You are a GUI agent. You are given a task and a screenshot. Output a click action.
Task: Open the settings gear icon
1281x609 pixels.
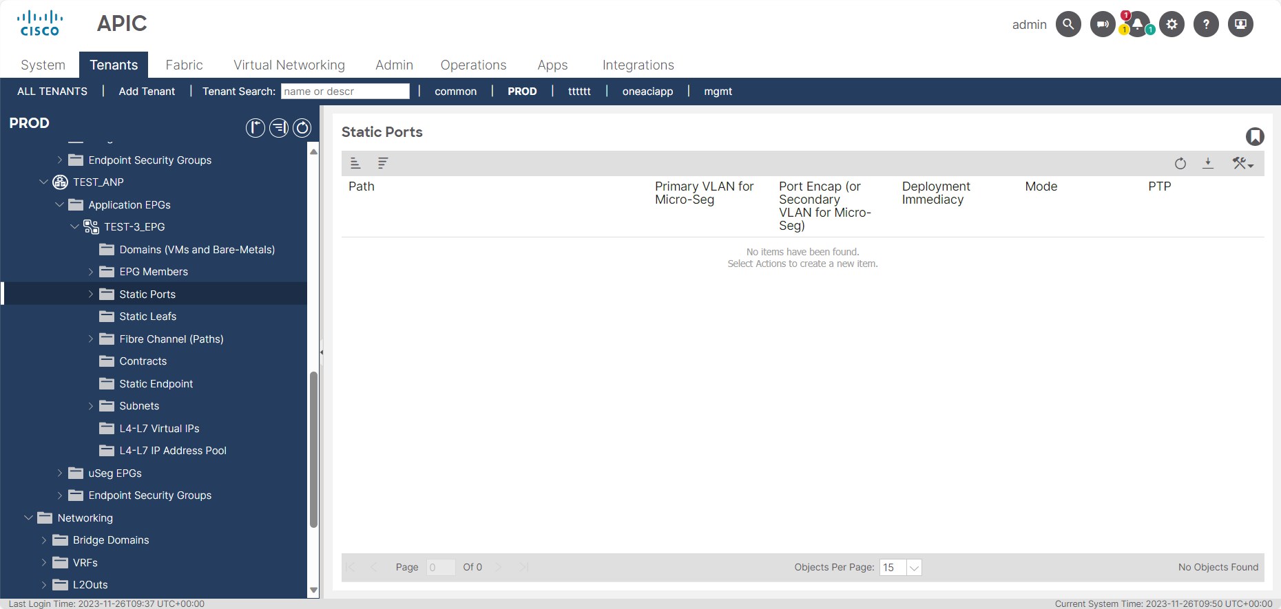pos(1171,24)
